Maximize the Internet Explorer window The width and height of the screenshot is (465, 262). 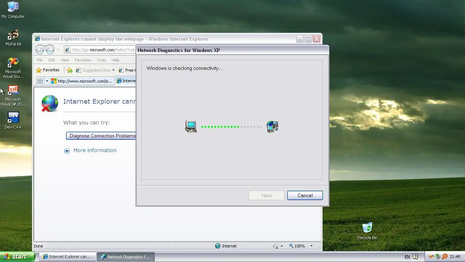pos(308,39)
